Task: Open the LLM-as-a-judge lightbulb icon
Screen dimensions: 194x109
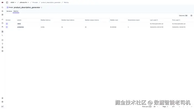Action: (2, 44)
